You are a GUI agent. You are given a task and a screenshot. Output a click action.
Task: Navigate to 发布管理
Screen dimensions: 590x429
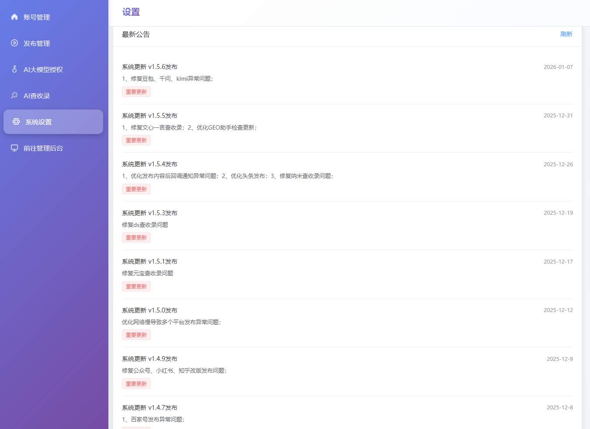(37, 43)
